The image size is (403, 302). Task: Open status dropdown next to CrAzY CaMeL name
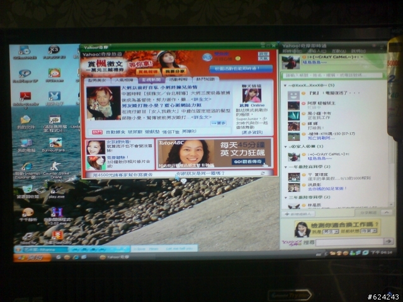[x=362, y=57]
